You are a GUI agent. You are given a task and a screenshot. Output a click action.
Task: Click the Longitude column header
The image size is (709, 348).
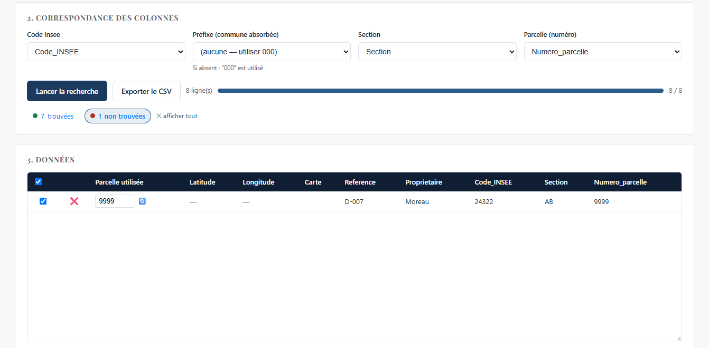click(258, 182)
